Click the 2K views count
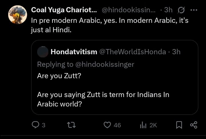The width and height of the screenshot is (206, 139). [x=153, y=125]
